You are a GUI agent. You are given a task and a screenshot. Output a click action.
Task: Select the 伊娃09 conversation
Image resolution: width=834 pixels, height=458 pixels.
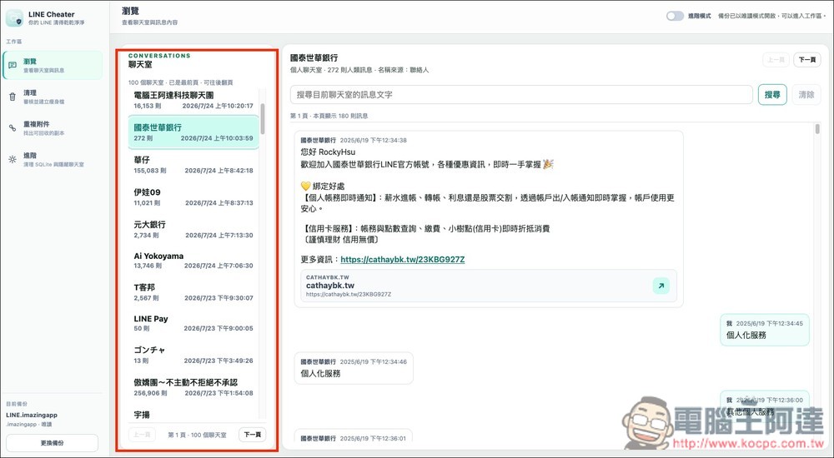tap(193, 197)
